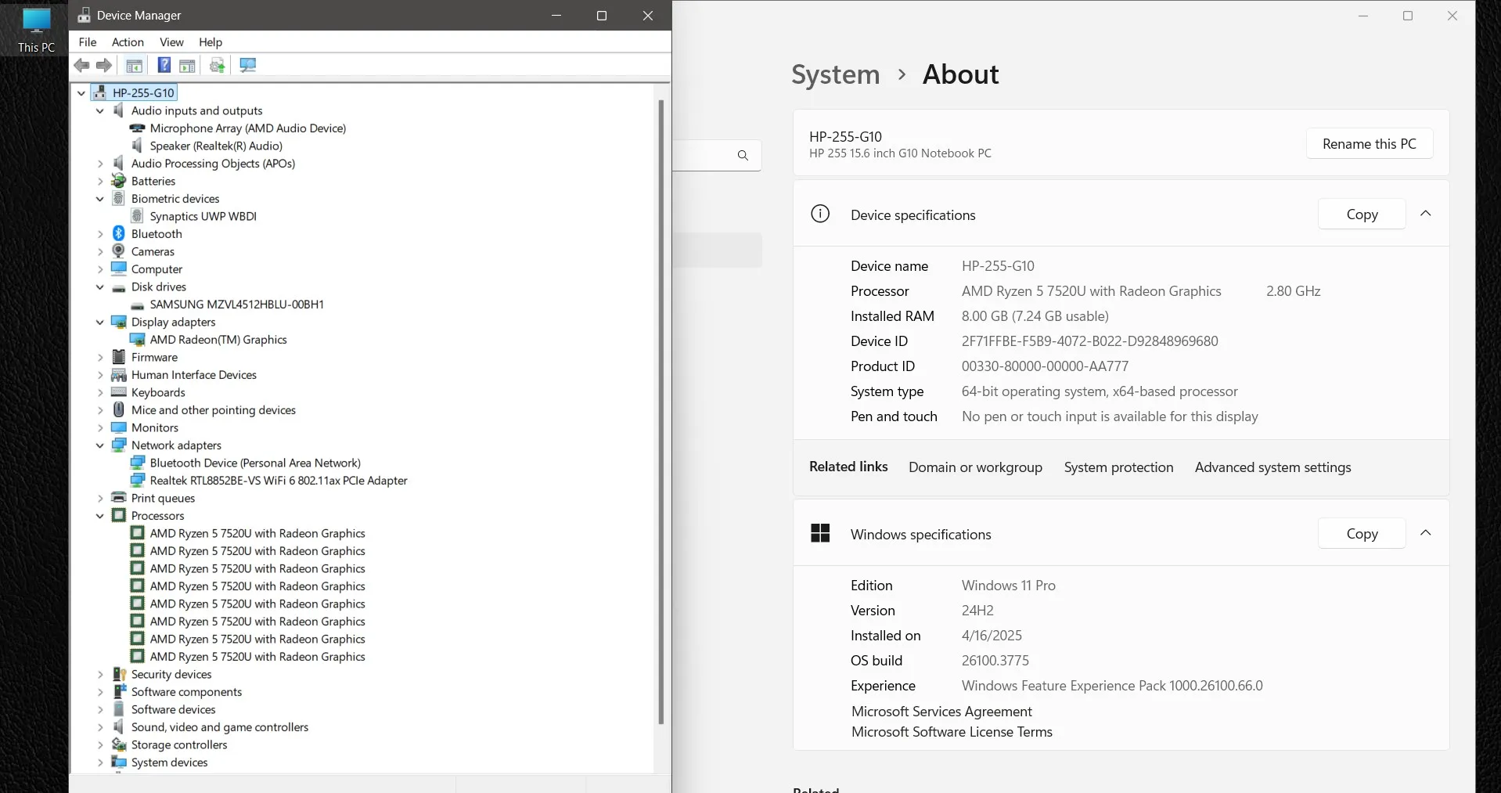
Task: Toggle the Show/Hide Action Pane toolbar icon
Action: click(x=187, y=65)
